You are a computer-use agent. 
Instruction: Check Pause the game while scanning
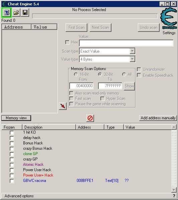coord(71,104)
